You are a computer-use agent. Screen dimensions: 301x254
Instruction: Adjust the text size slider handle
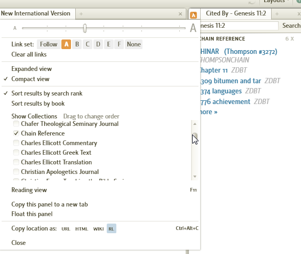pyautogui.click(x=85, y=28)
